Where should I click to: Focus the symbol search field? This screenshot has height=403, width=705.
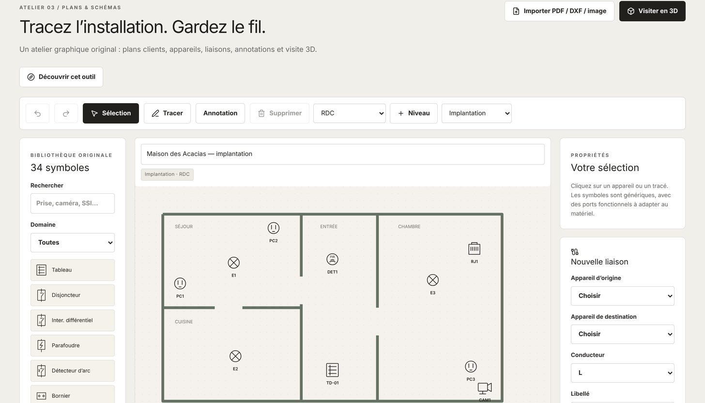[73, 203]
